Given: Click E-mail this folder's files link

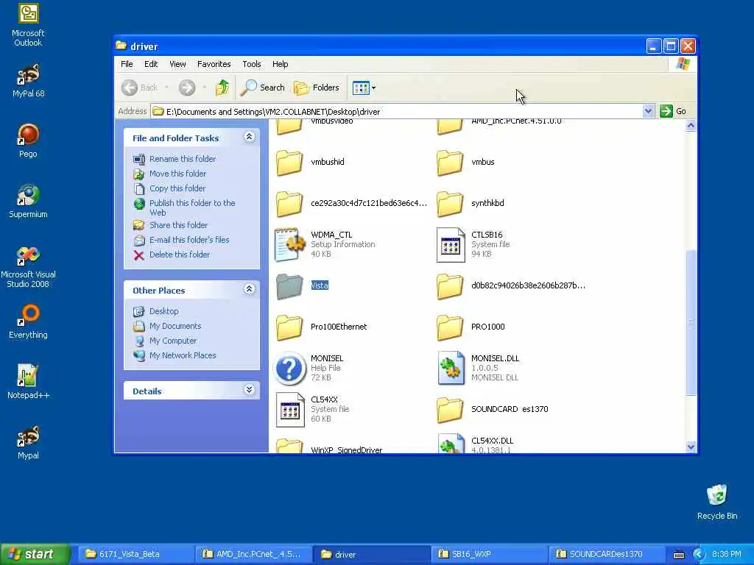Looking at the screenshot, I should 189,241.
